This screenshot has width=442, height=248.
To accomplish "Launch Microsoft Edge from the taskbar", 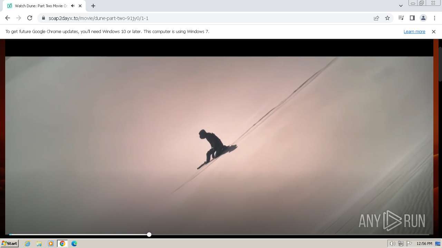I will click(x=74, y=244).
